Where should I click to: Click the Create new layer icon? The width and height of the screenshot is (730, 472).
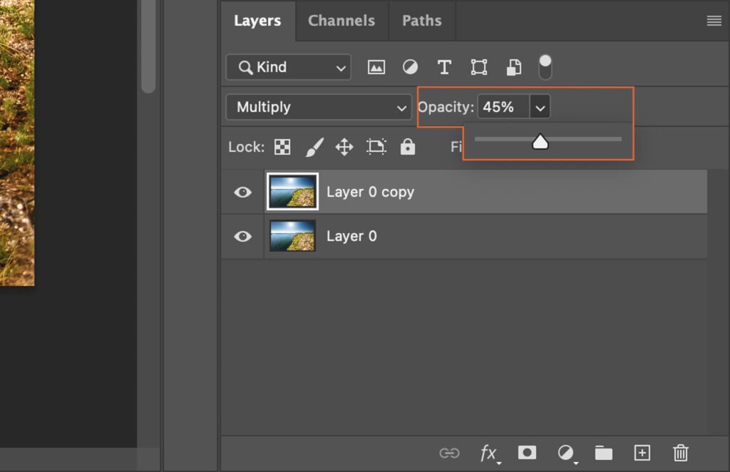[x=642, y=453]
